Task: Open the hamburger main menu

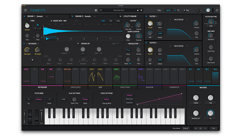Action: (x=25, y=10)
